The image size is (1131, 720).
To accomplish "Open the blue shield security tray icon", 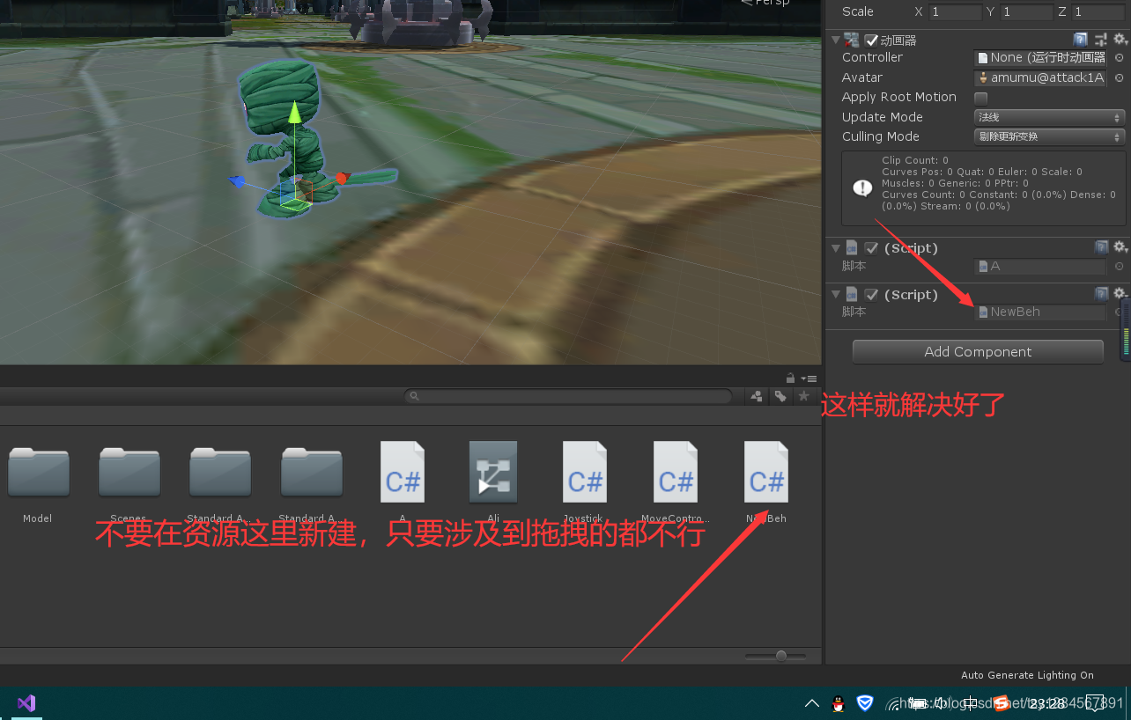I will pyautogui.click(x=864, y=702).
